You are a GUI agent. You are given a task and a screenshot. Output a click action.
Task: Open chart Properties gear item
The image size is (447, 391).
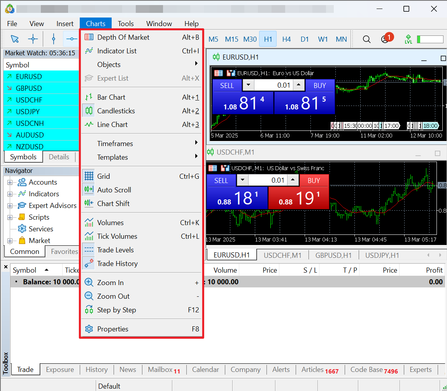pyautogui.click(x=112, y=329)
